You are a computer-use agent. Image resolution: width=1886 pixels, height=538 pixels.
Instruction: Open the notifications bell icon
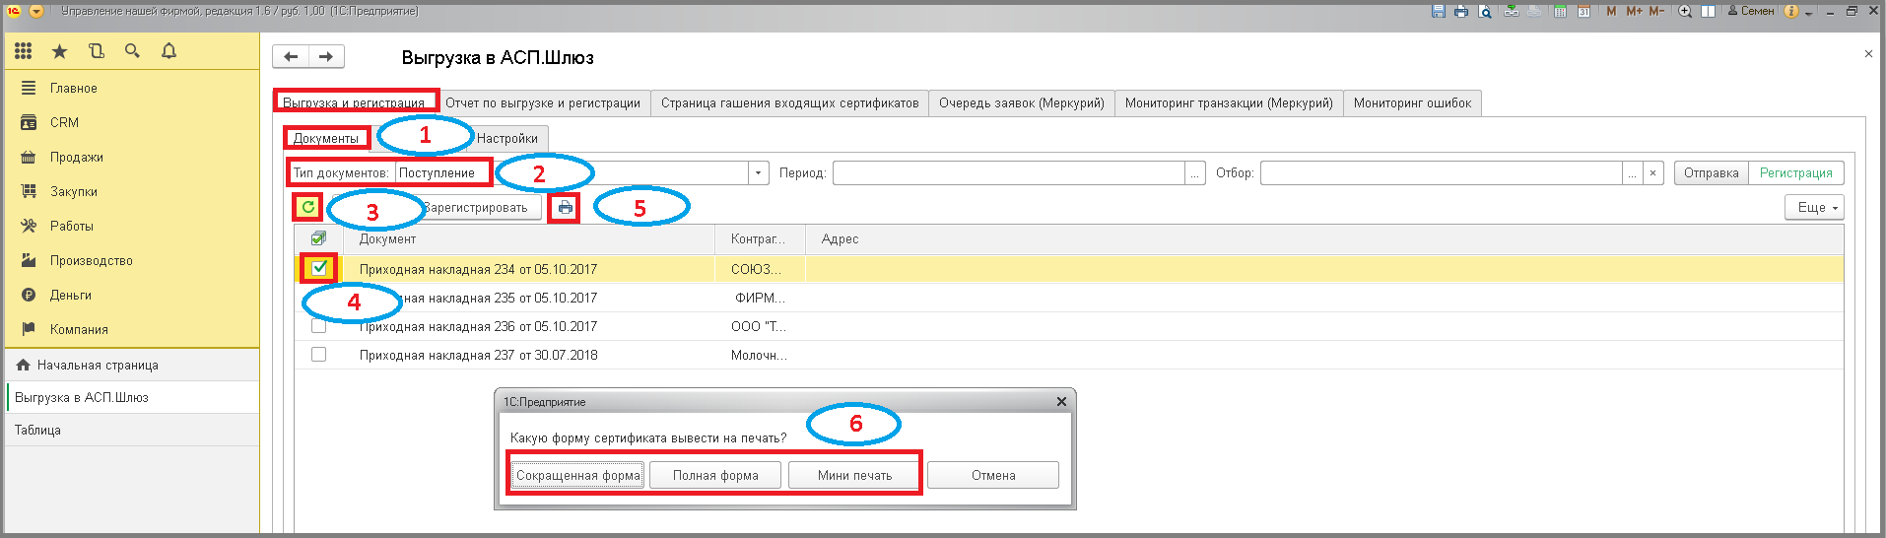tap(168, 51)
